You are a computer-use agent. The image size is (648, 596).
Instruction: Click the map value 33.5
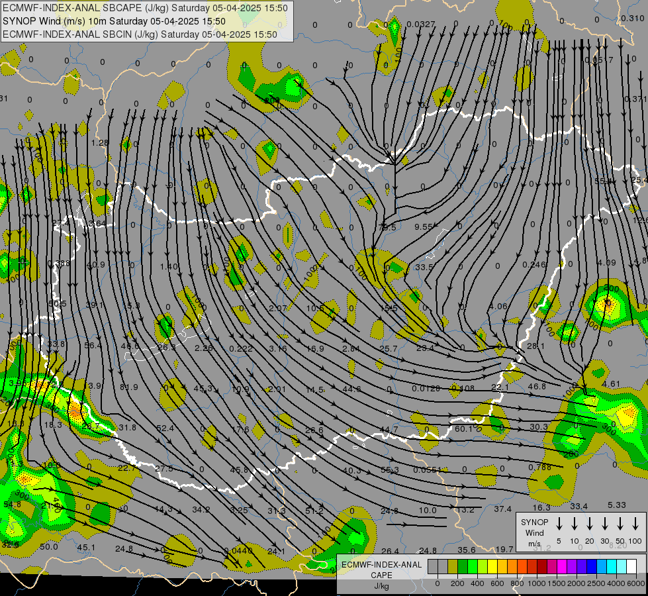424,267
